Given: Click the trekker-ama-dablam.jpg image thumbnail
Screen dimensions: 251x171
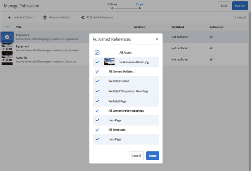Looking at the screenshot, I should pos(109,62).
